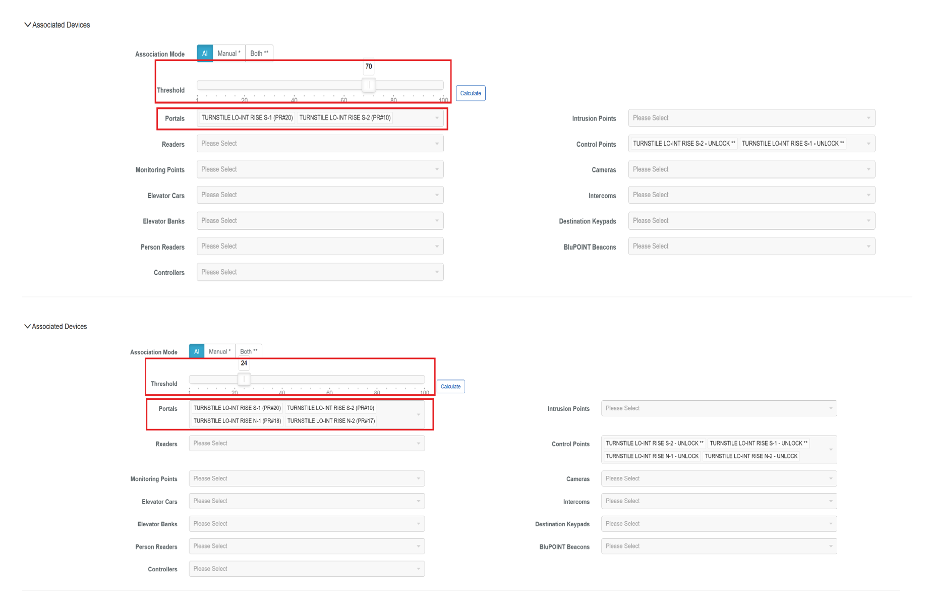Open the Controllers dropdown
Screen dimensions: 927x611
[320, 272]
